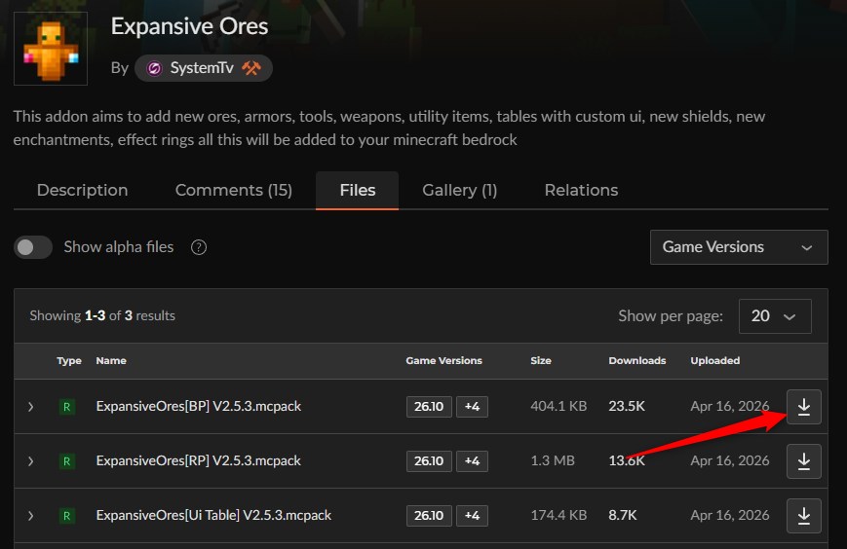Click the release type R badge for ExpansiveOres[RP]
This screenshot has height=549, width=847.
pyautogui.click(x=67, y=461)
